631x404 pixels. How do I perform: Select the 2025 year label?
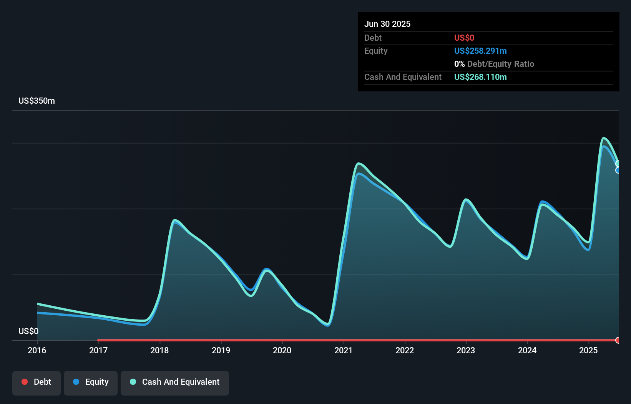(x=589, y=350)
